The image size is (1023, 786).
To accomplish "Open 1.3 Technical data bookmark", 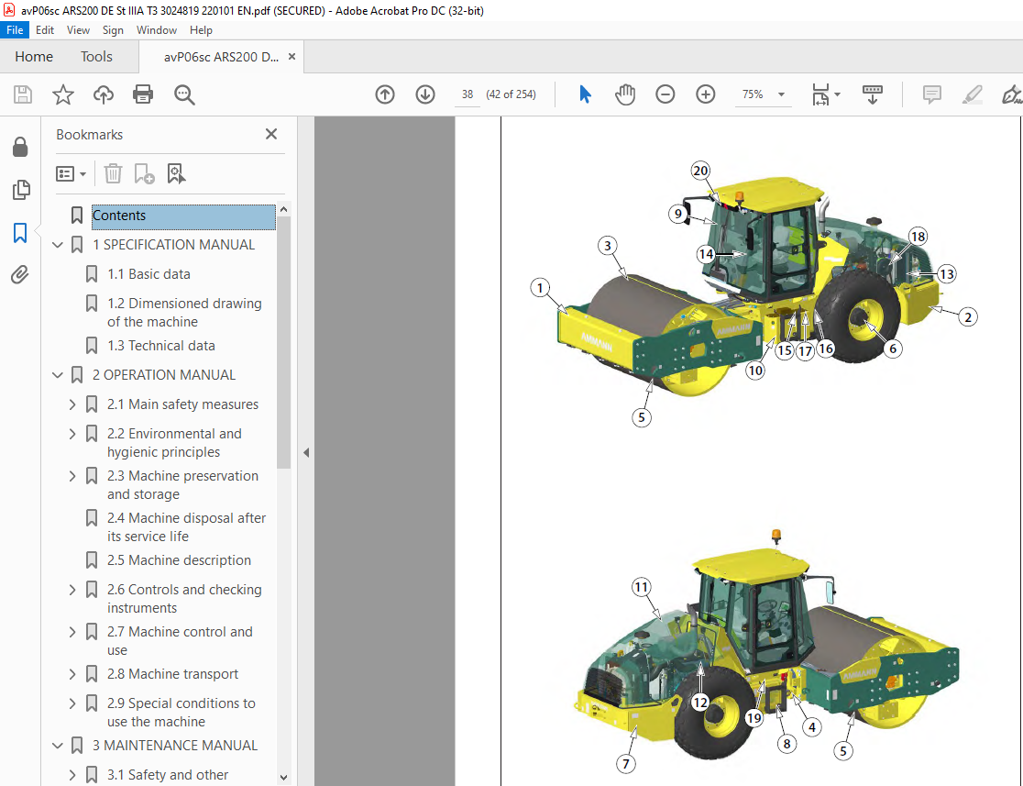I will 161,346.
